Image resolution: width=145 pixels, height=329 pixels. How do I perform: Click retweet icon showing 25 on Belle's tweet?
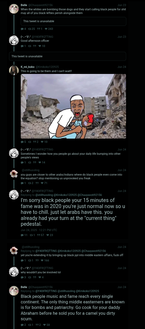click(30, 29)
